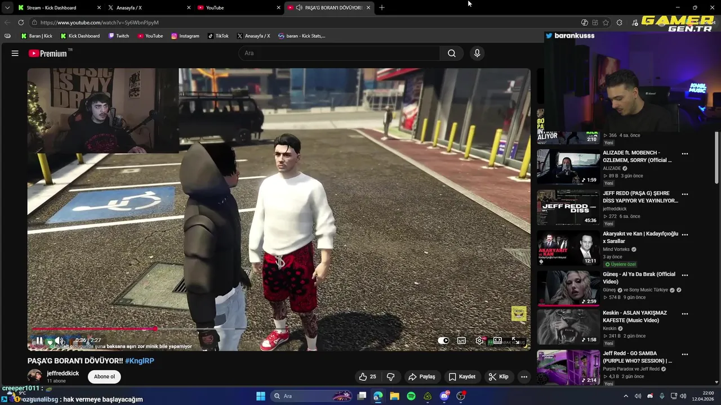Open the jeffreddkick channel name link
Screen dimensions: 721x405
pyautogui.click(x=63, y=373)
